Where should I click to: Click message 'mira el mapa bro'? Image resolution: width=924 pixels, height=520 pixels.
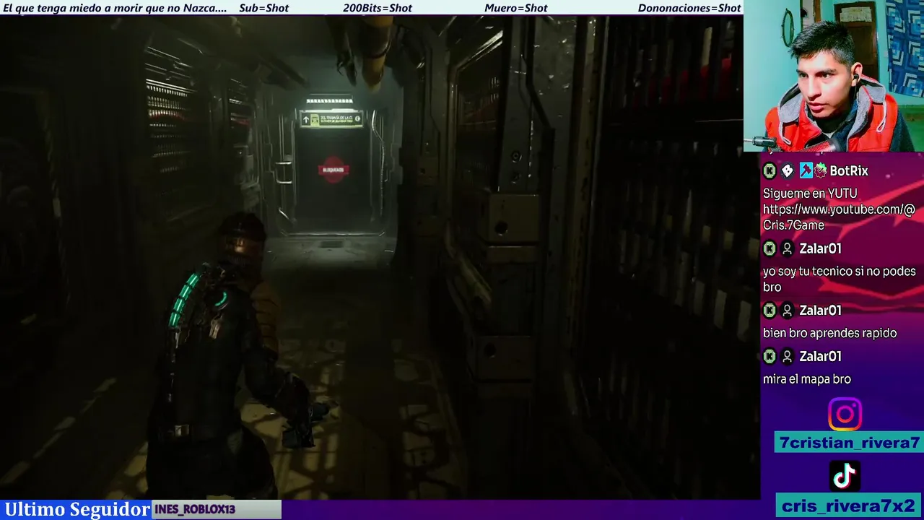coord(807,379)
